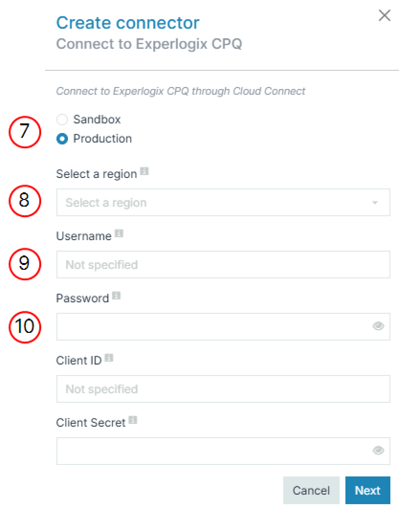Click the Client ID text field
Image resolution: width=399 pixels, height=508 pixels.
coord(223,389)
